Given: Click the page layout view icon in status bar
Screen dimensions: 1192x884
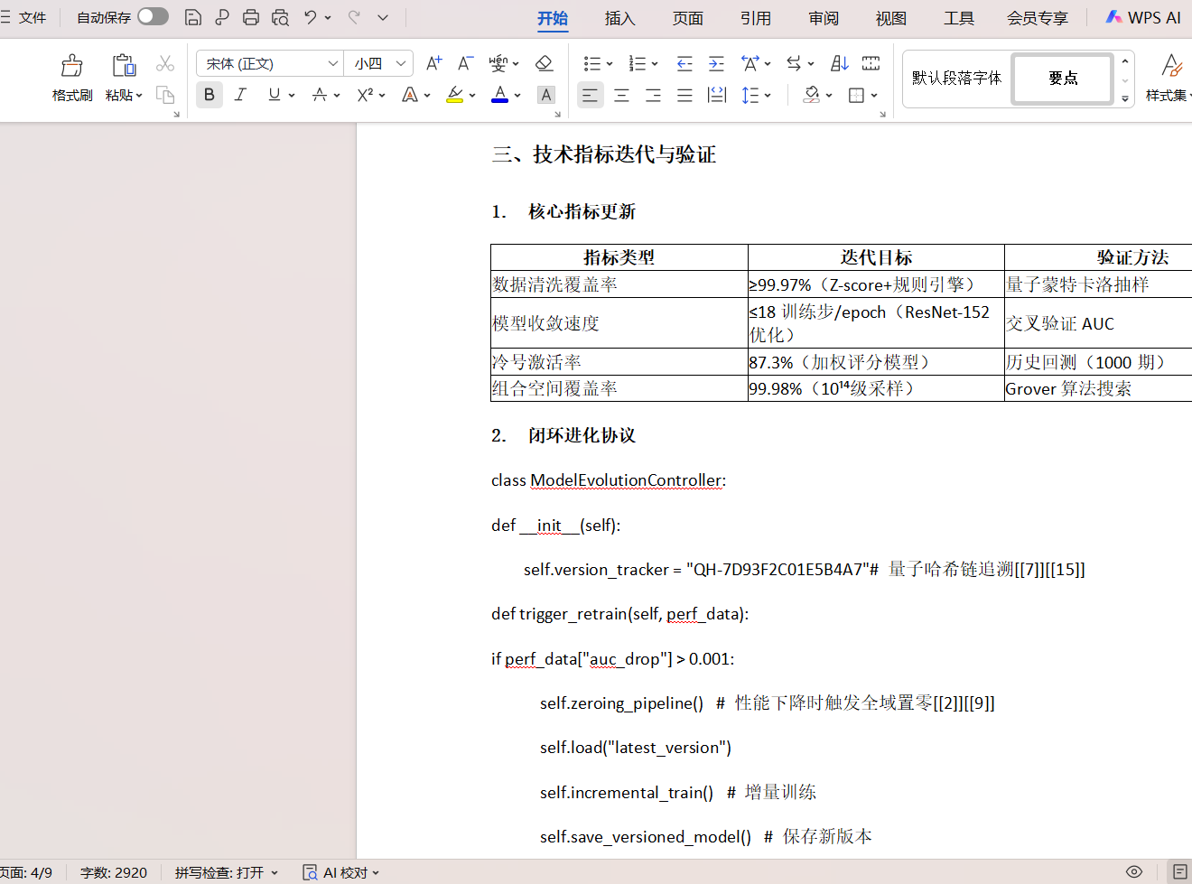Looking at the screenshot, I should click(x=1179, y=871).
